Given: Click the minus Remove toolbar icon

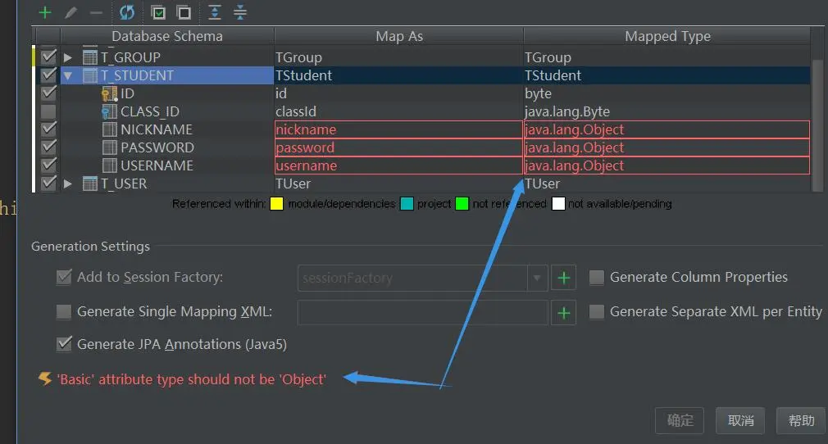Looking at the screenshot, I should pos(96,12).
